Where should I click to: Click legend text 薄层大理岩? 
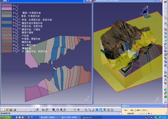[27, 32]
